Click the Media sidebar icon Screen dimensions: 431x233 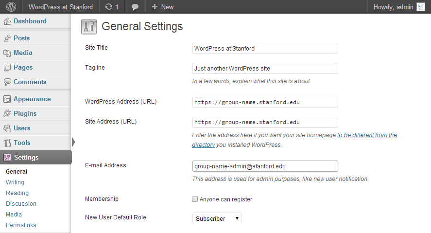[x=7, y=53]
